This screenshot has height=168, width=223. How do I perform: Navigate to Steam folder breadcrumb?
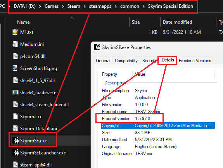[x=74, y=6]
